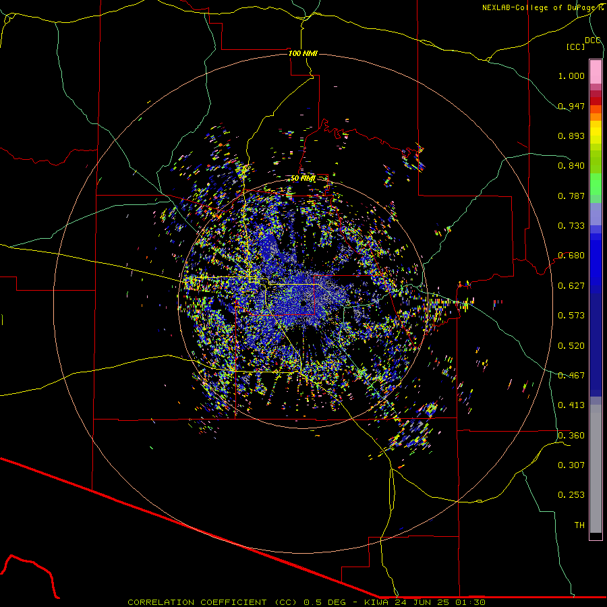Pick the dark red segment of the color bar
Screen dimensions: 607x607
coord(596,100)
